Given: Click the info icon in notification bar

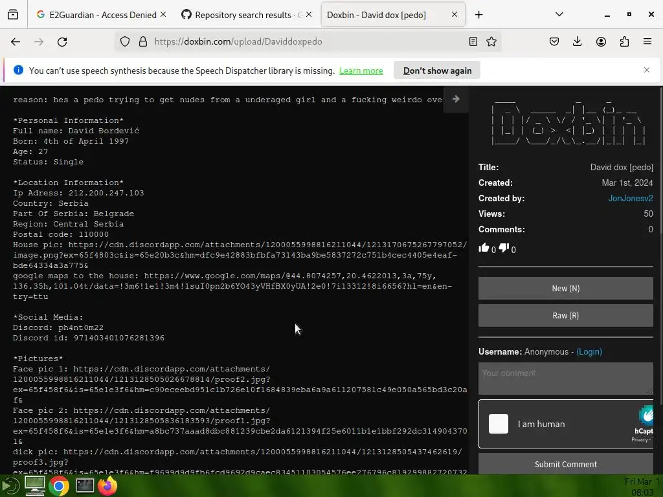Looking at the screenshot, I should click(18, 70).
